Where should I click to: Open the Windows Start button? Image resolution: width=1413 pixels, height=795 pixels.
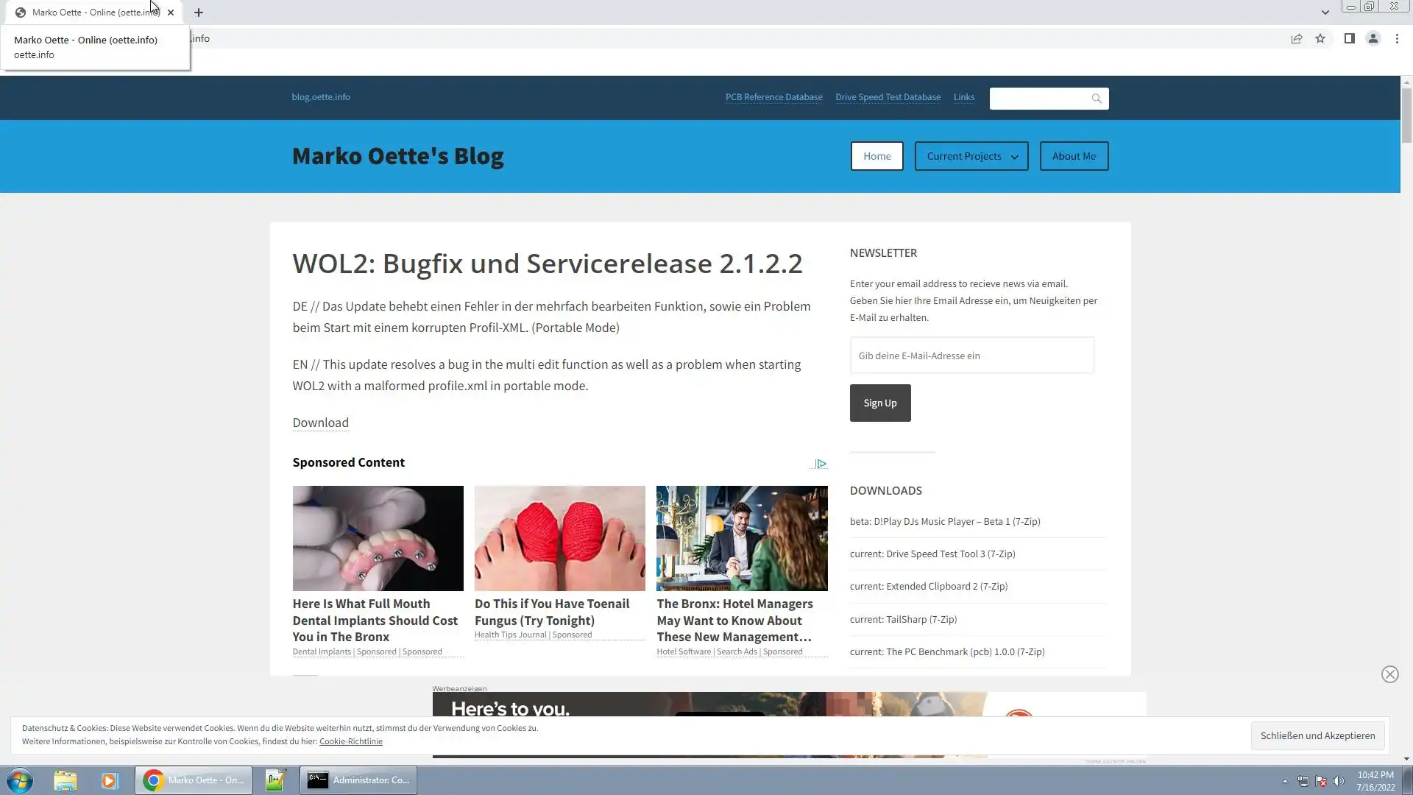tap(20, 780)
